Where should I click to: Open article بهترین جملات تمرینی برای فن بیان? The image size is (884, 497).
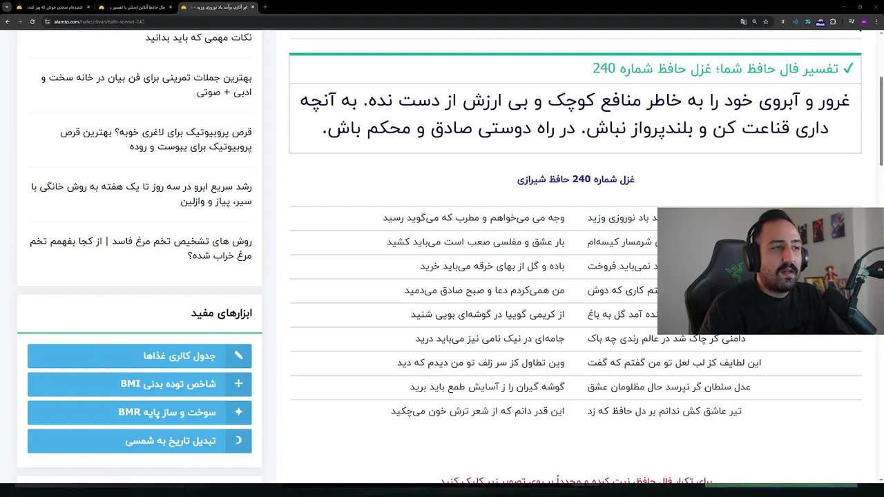146,85
